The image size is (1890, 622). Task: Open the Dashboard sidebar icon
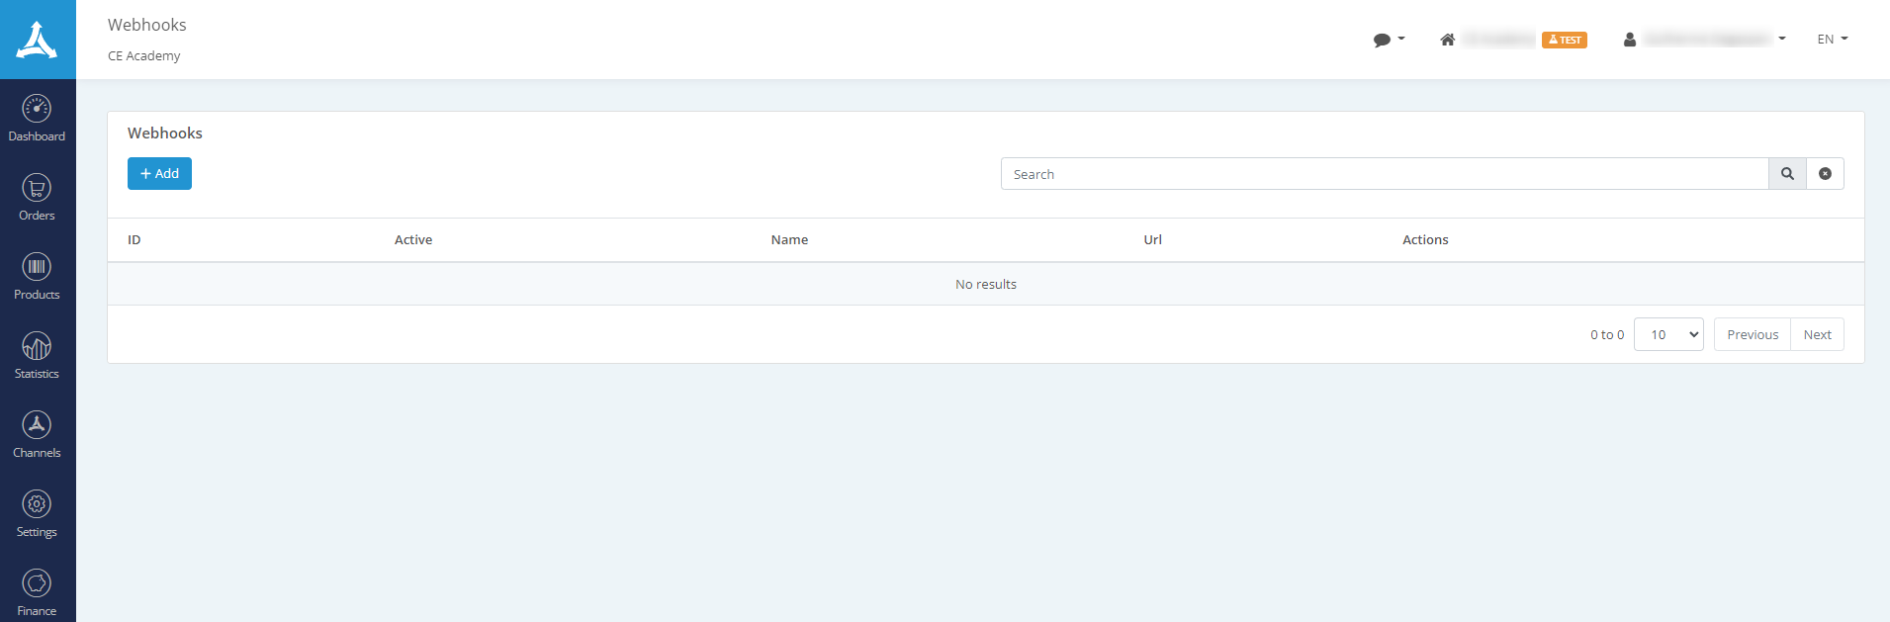37,109
